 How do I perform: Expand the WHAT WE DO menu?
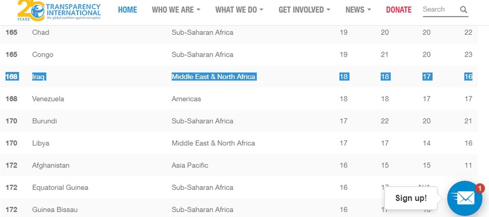point(239,10)
